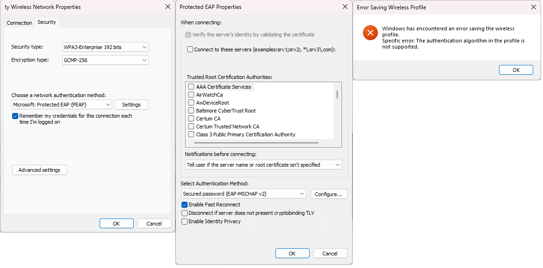Uncheck Remember my credentials checkbox
This screenshot has width=543, height=268.
point(15,116)
